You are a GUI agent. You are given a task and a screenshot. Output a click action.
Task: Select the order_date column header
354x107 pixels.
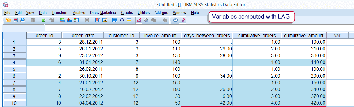pos(83,35)
